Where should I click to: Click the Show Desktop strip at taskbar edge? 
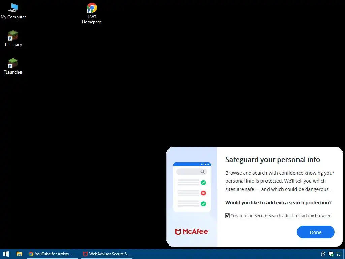[x=344, y=254]
